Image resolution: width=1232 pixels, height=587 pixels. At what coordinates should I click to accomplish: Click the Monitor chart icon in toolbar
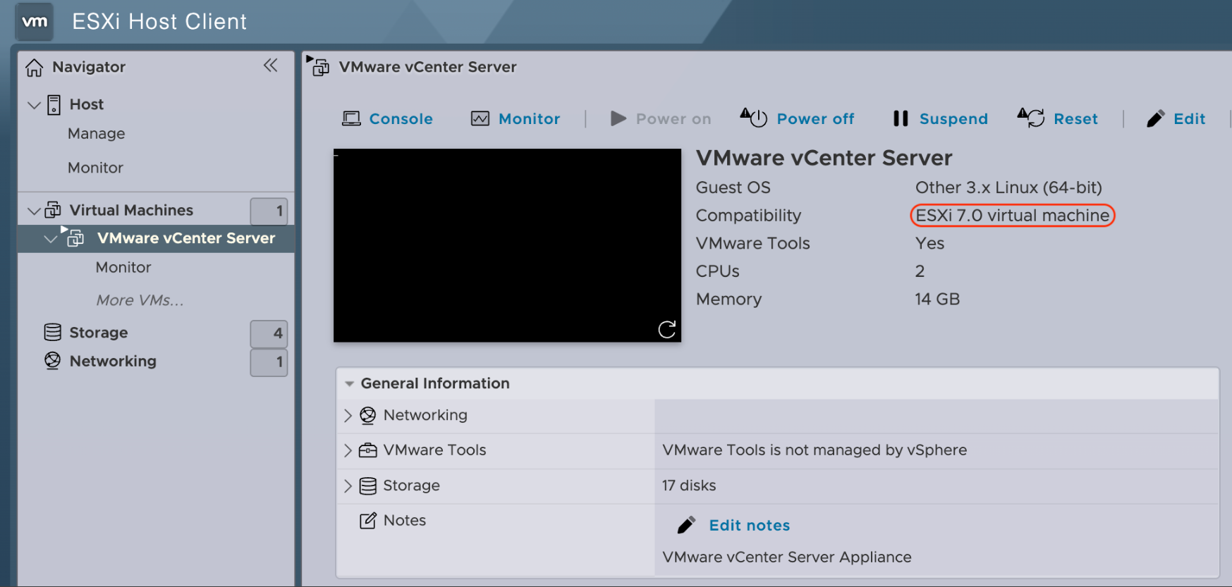tap(480, 118)
